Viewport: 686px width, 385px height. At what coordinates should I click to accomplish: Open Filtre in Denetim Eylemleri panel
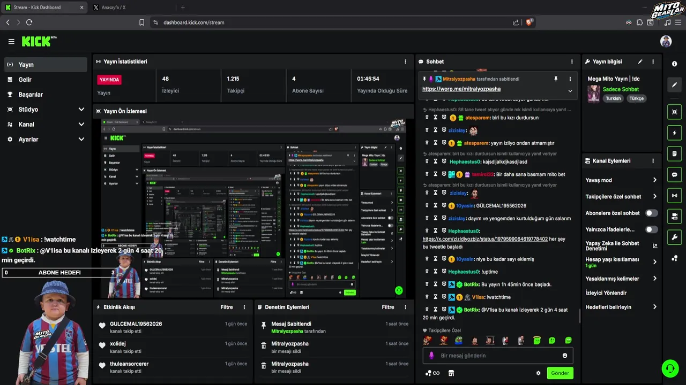[388, 307]
